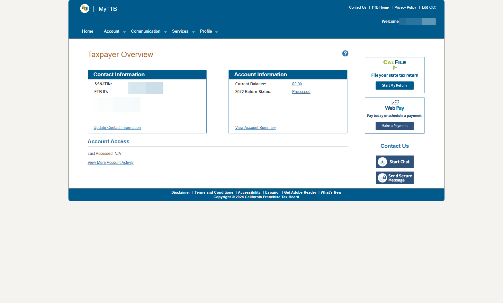This screenshot has width=503, height=303.
Task: Click the MyFTB title text
Action: pos(108,9)
